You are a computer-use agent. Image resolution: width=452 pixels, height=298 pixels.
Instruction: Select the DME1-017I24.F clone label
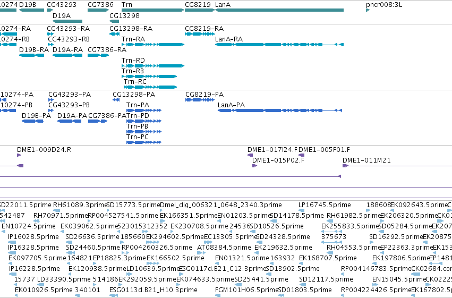coord(272,150)
